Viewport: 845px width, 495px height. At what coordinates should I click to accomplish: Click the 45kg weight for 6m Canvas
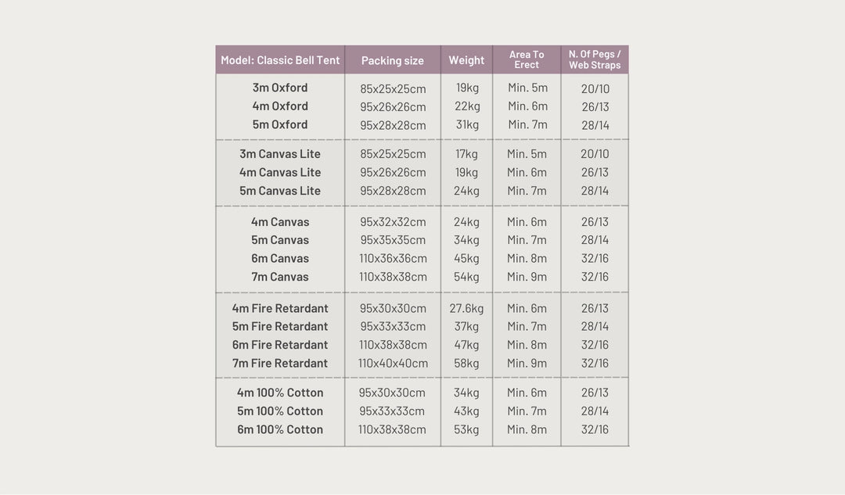(x=466, y=259)
